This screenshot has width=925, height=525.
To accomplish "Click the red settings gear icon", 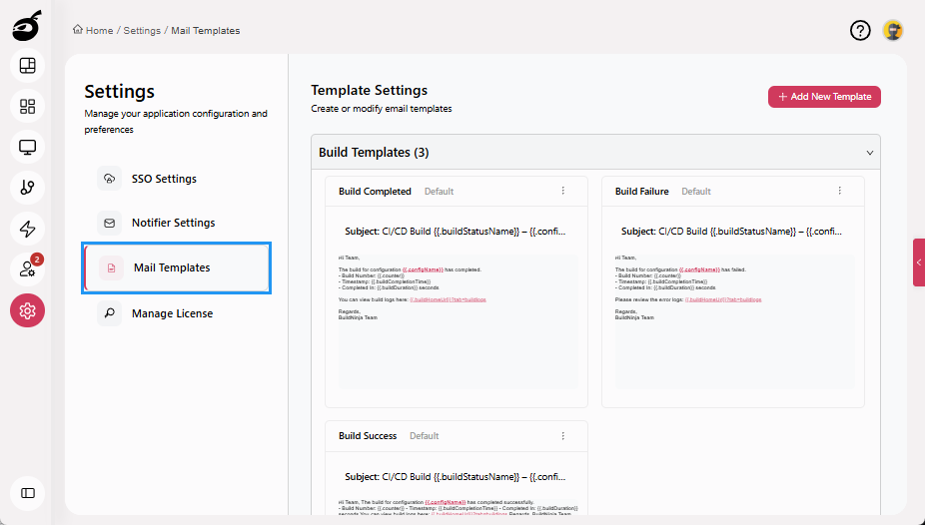I will [x=27, y=310].
